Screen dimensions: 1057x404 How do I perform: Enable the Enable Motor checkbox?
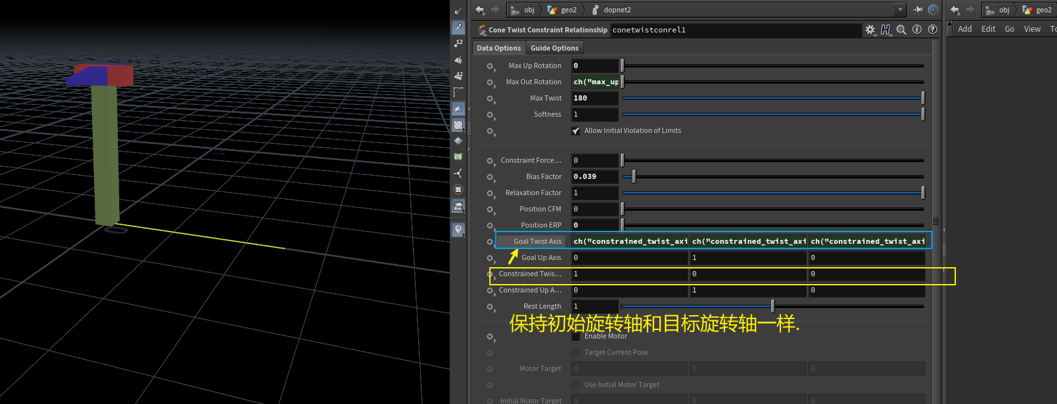pos(576,337)
